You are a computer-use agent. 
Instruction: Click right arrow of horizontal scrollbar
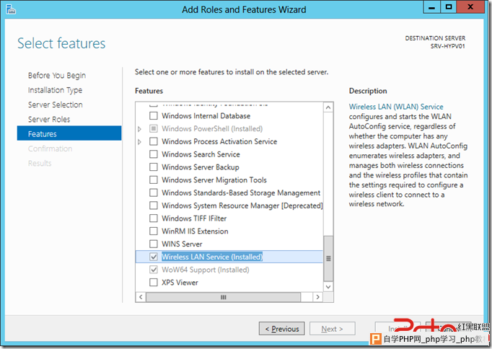click(318, 297)
